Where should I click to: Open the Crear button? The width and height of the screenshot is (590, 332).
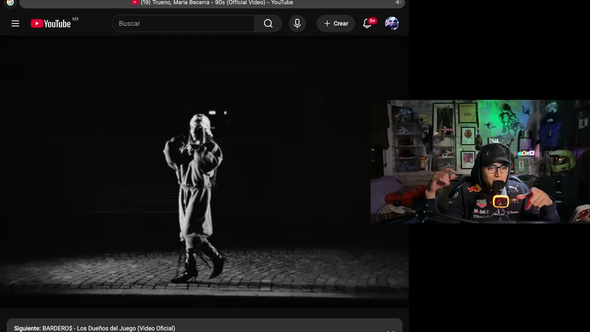(336, 24)
